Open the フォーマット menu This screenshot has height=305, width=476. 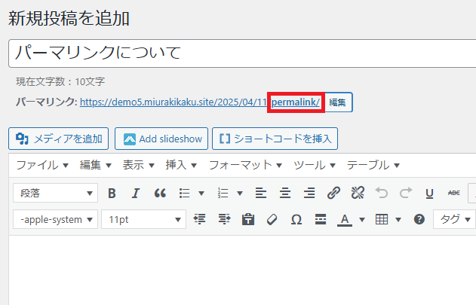245,165
